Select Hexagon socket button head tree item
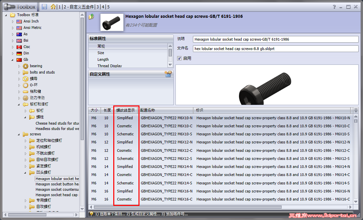363x220 pixels. tap(57, 184)
